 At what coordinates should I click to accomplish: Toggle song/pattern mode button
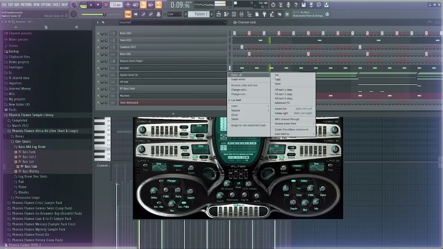(x=83, y=5)
